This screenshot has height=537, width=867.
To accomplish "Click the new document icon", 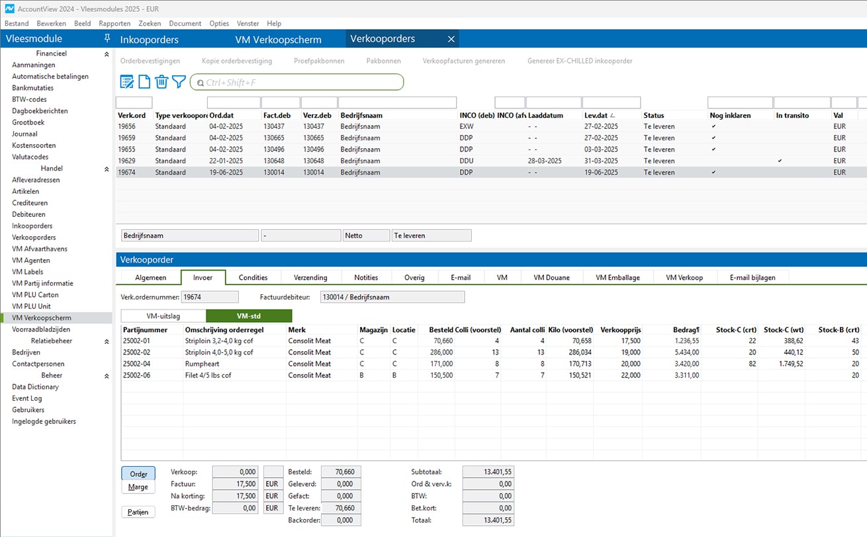I will tap(144, 82).
